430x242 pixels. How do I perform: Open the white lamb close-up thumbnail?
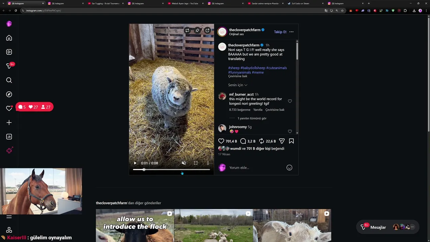pyautogui.click(x=292, y=226)
